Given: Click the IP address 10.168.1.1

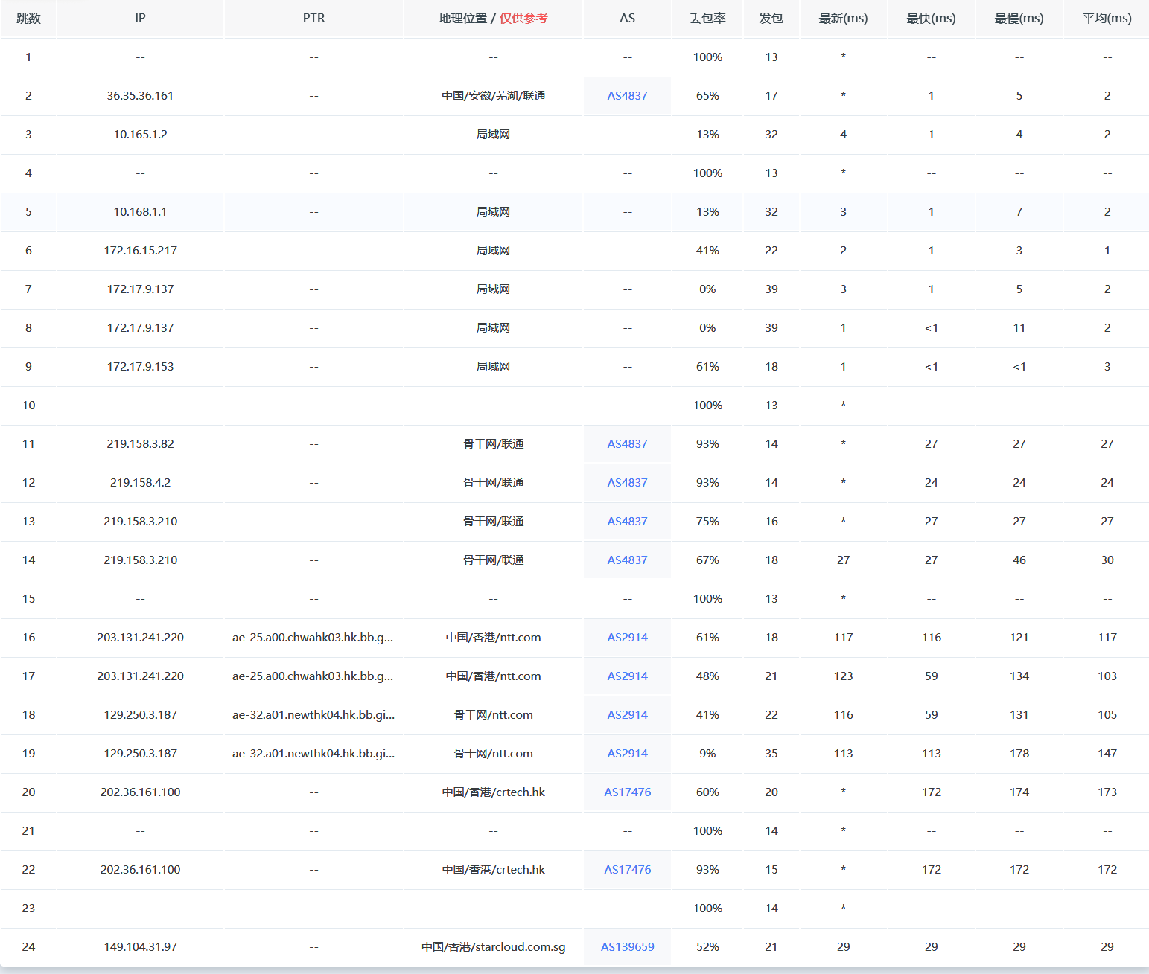Looking at the screenshot, I should pyautogui.click(x=140, y=212).
